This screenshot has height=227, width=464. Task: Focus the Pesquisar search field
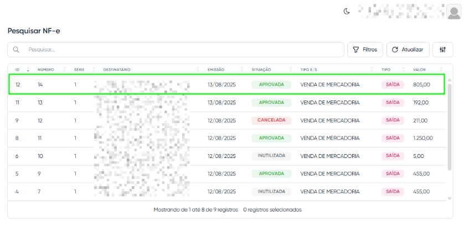[183, 50]
